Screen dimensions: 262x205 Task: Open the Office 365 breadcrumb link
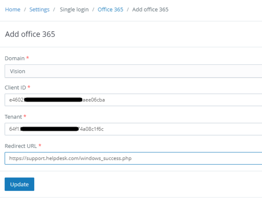111,10
